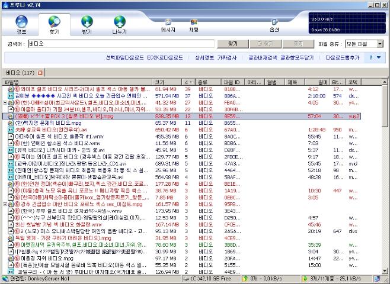The height and width of the screenshot is (284, 390).
Task: Click the 선택파일다운로드 link
Action: tap(125, 57)
